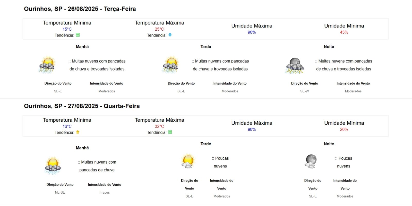Click the green stable trend icon under 15°C

tap(78, 35)
